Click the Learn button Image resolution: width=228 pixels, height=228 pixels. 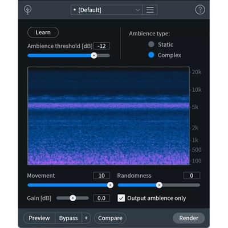pyautogui.click(x=43, y=32)
